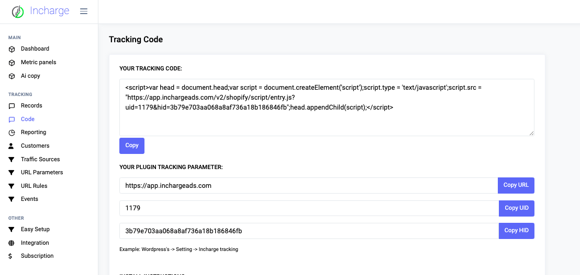The height and width of the screenshot is (275, 580).
Task: Click the plugin URL field
Action: [x=308, y=185]
